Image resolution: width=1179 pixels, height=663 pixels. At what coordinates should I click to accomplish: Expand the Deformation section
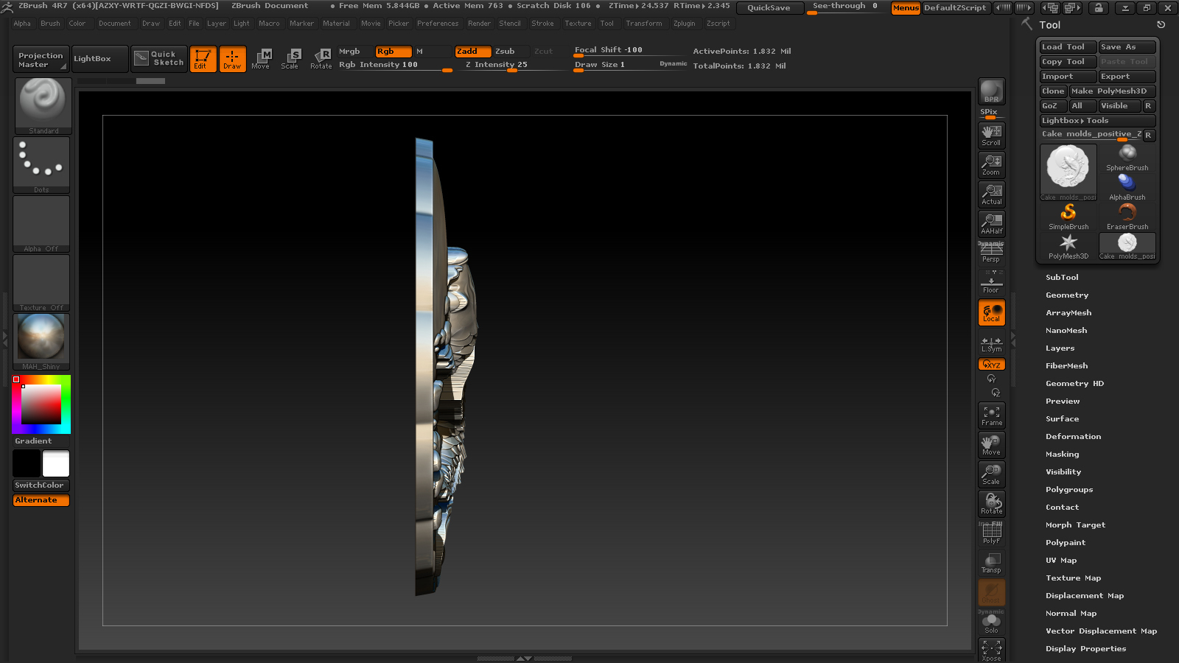pos(1073,437)
